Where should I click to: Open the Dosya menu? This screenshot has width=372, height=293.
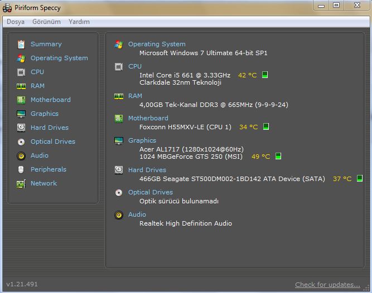coord(16,22)
